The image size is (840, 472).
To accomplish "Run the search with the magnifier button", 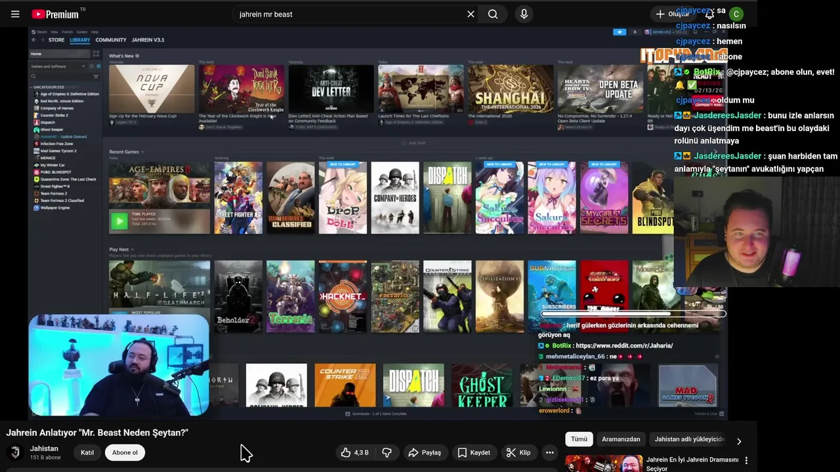I will coord(493,14).
